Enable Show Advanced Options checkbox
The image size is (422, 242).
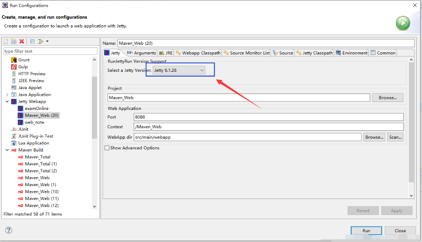pyautogui.click(x=107, y=148)
